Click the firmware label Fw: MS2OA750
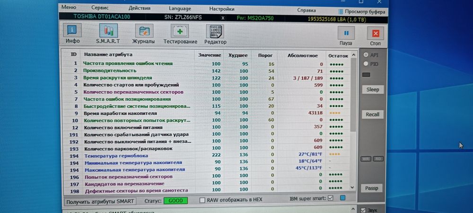 (x=255, y=18)
